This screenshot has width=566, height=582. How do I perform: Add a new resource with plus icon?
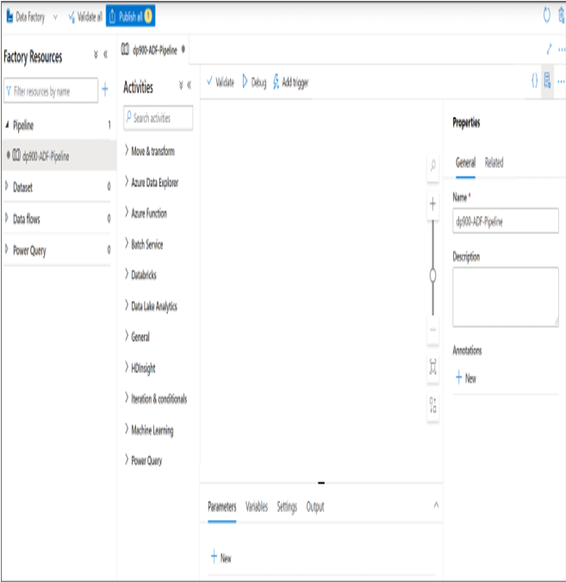105,89
